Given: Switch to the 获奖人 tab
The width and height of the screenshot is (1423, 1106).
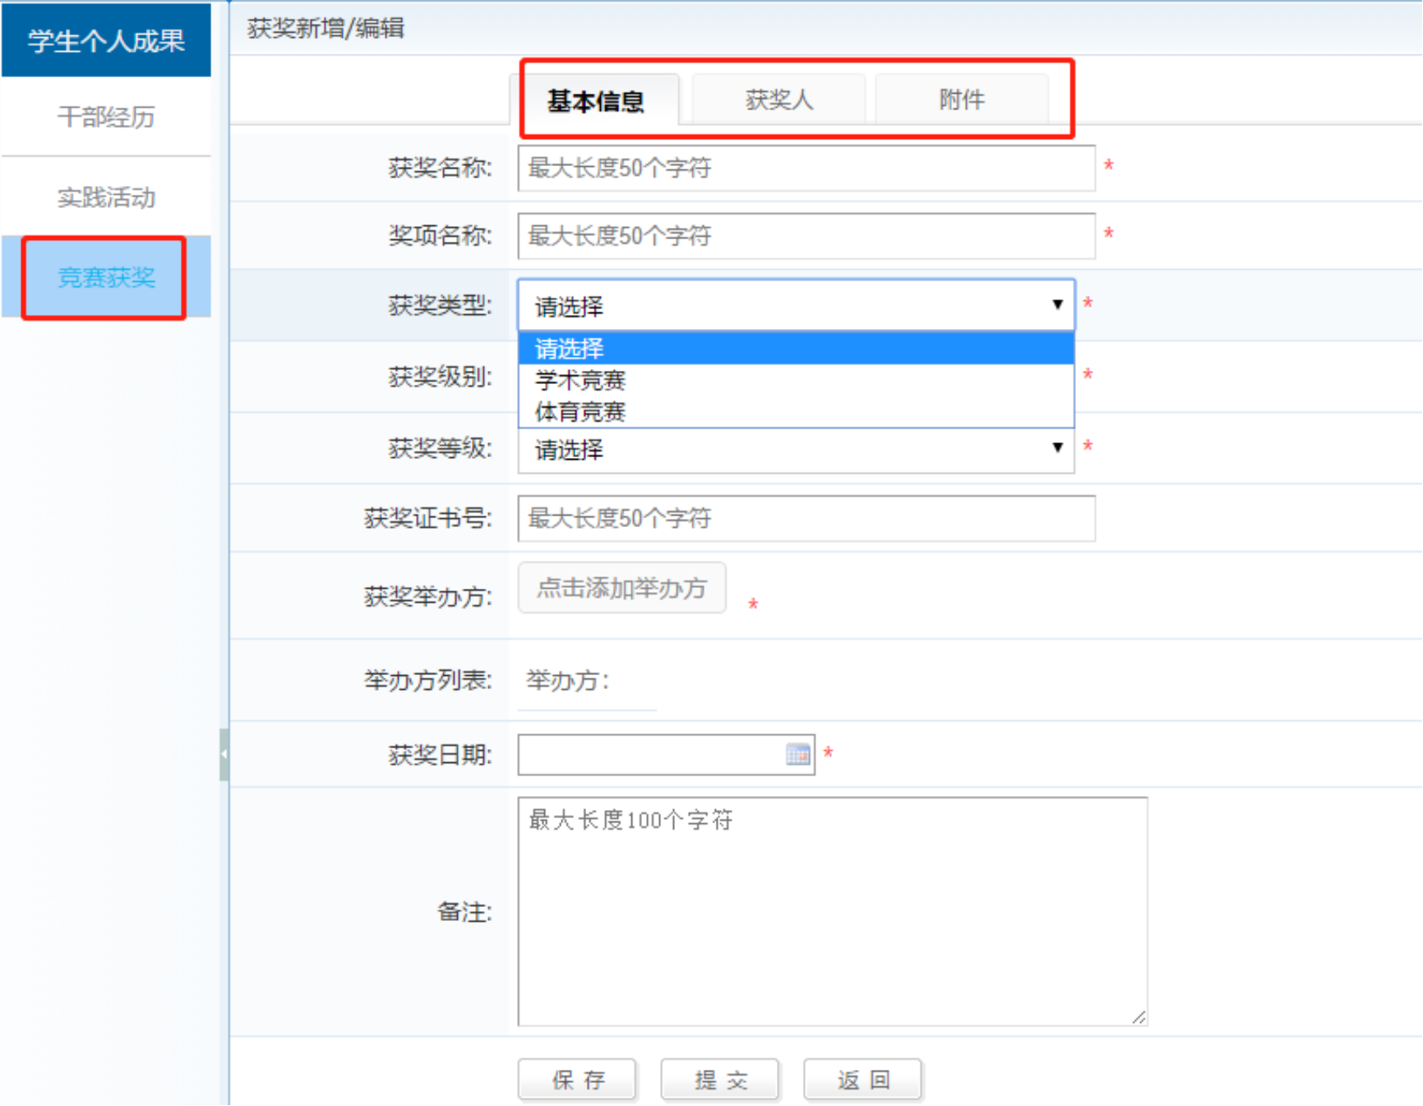Looking at the screenshot, I should (x=778, y=100).
